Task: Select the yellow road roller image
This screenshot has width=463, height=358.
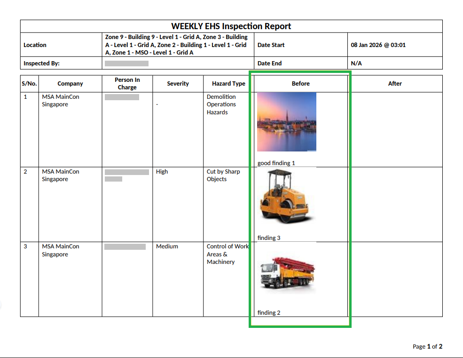Action: coord(286,198)
